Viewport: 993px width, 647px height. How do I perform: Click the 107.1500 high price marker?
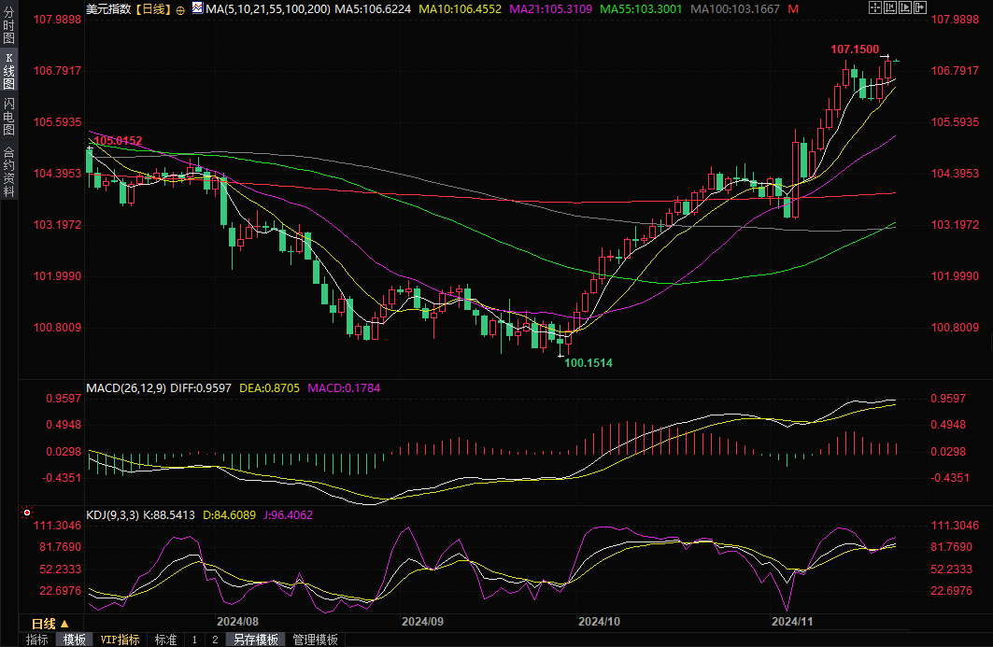(x=854, y=49)
